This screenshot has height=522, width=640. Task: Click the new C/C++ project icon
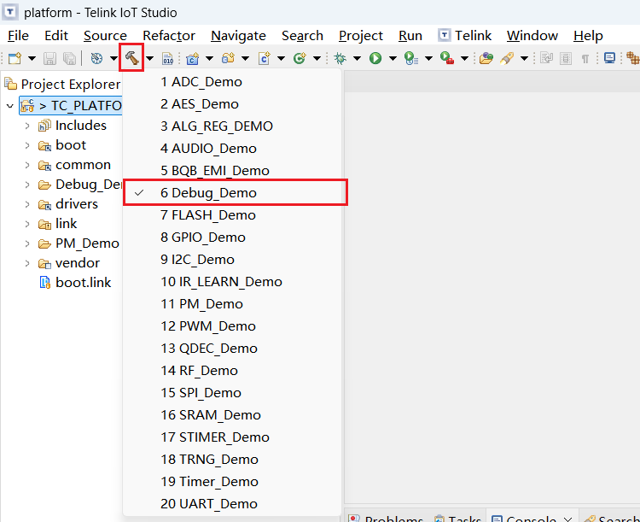click(x=193, y=58)
